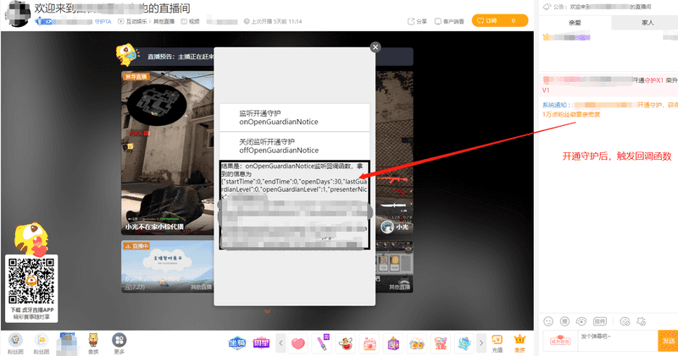Viewport: 678px width, 356px height.
Task: Click the star effects settings icon
Action: (642, 321)
